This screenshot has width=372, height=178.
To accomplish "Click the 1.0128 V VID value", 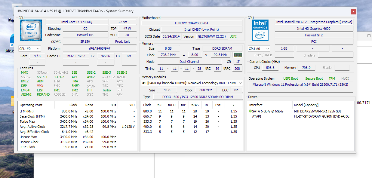I will click(128, 127).
